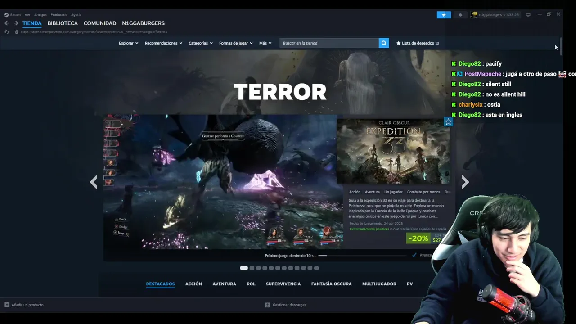Screen dimensions: 576x324
Task: Click the Acción tag on the game card
Action: pyautogui.click(x=355, y=192)
